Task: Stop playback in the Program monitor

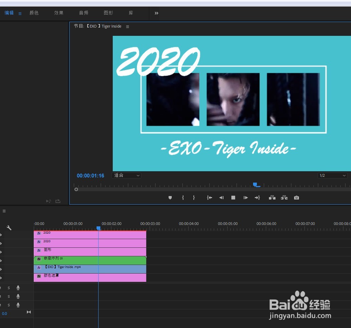Action: point(233,197)
